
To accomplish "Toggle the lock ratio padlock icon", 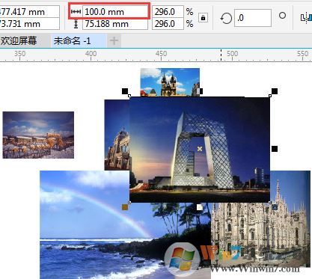I will click(203, 18).
